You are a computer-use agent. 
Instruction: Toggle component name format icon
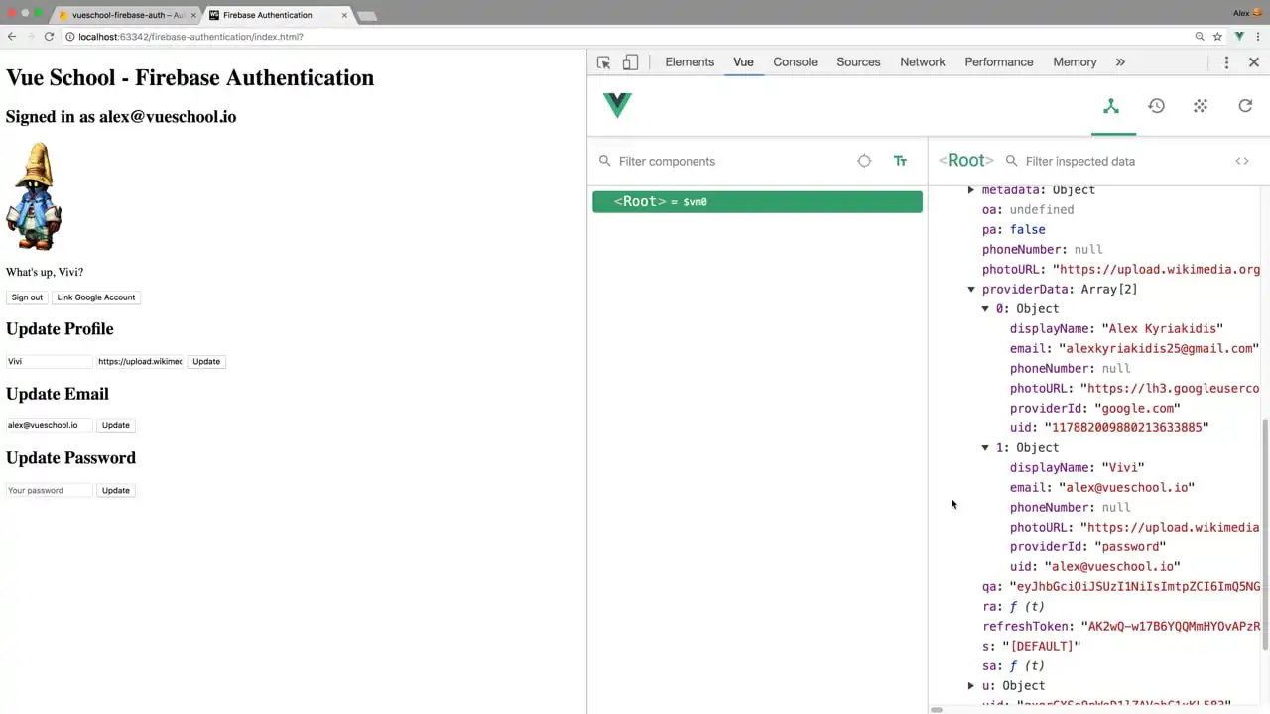tap(900, 161)
